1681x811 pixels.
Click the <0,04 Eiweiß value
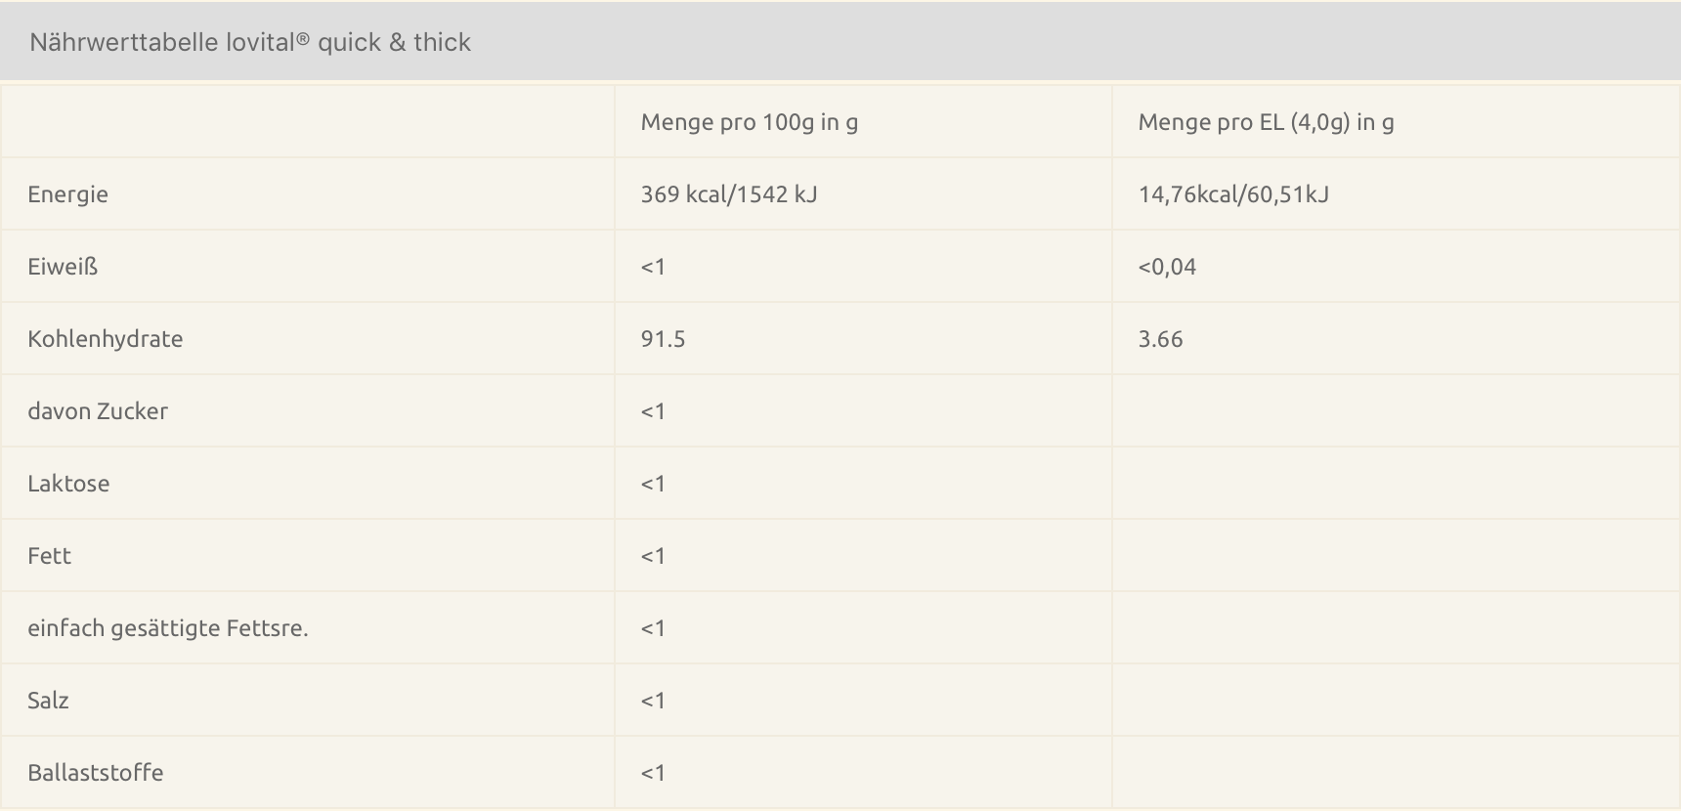(1167, 267)
